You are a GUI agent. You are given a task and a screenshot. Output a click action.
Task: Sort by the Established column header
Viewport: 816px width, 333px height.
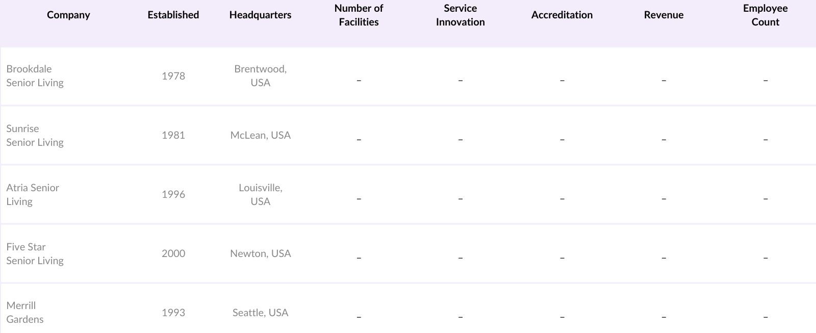(173, 15)
